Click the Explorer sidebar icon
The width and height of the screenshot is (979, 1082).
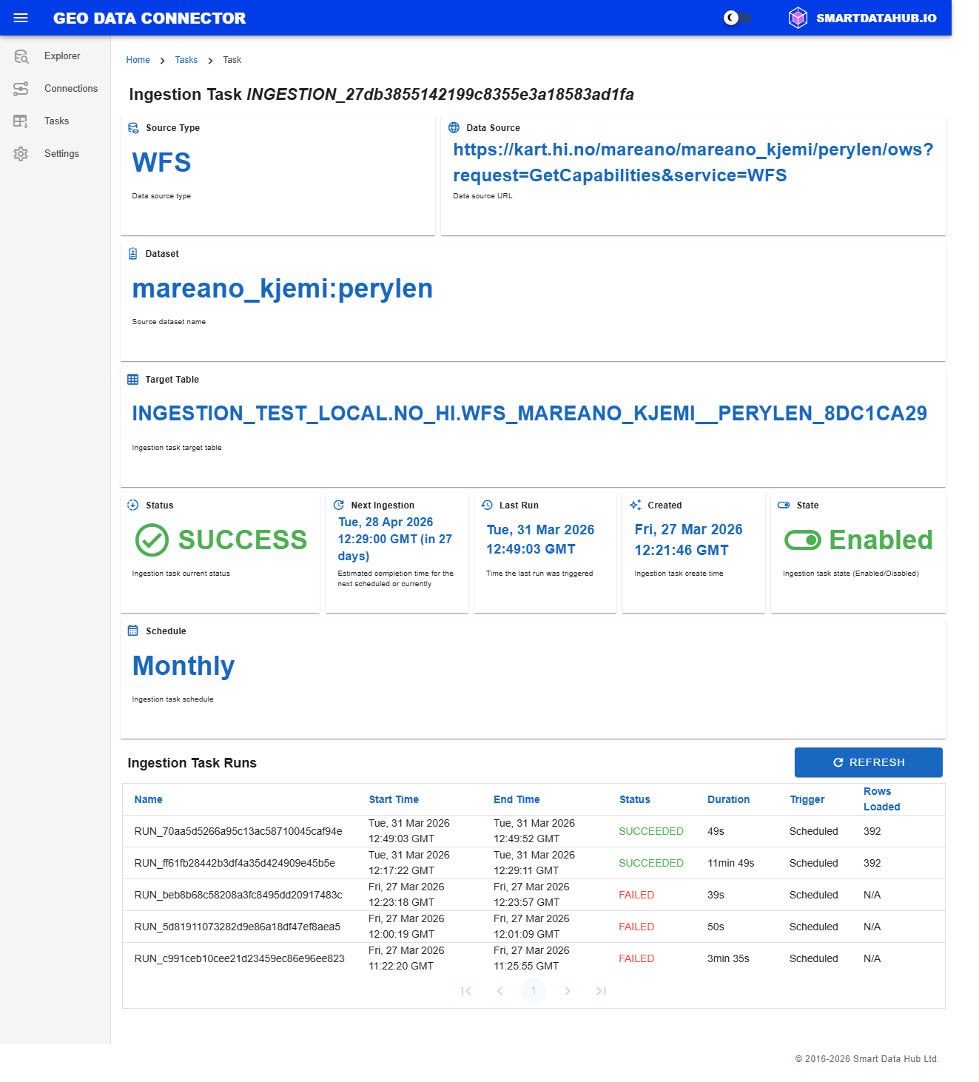point(21,56)
